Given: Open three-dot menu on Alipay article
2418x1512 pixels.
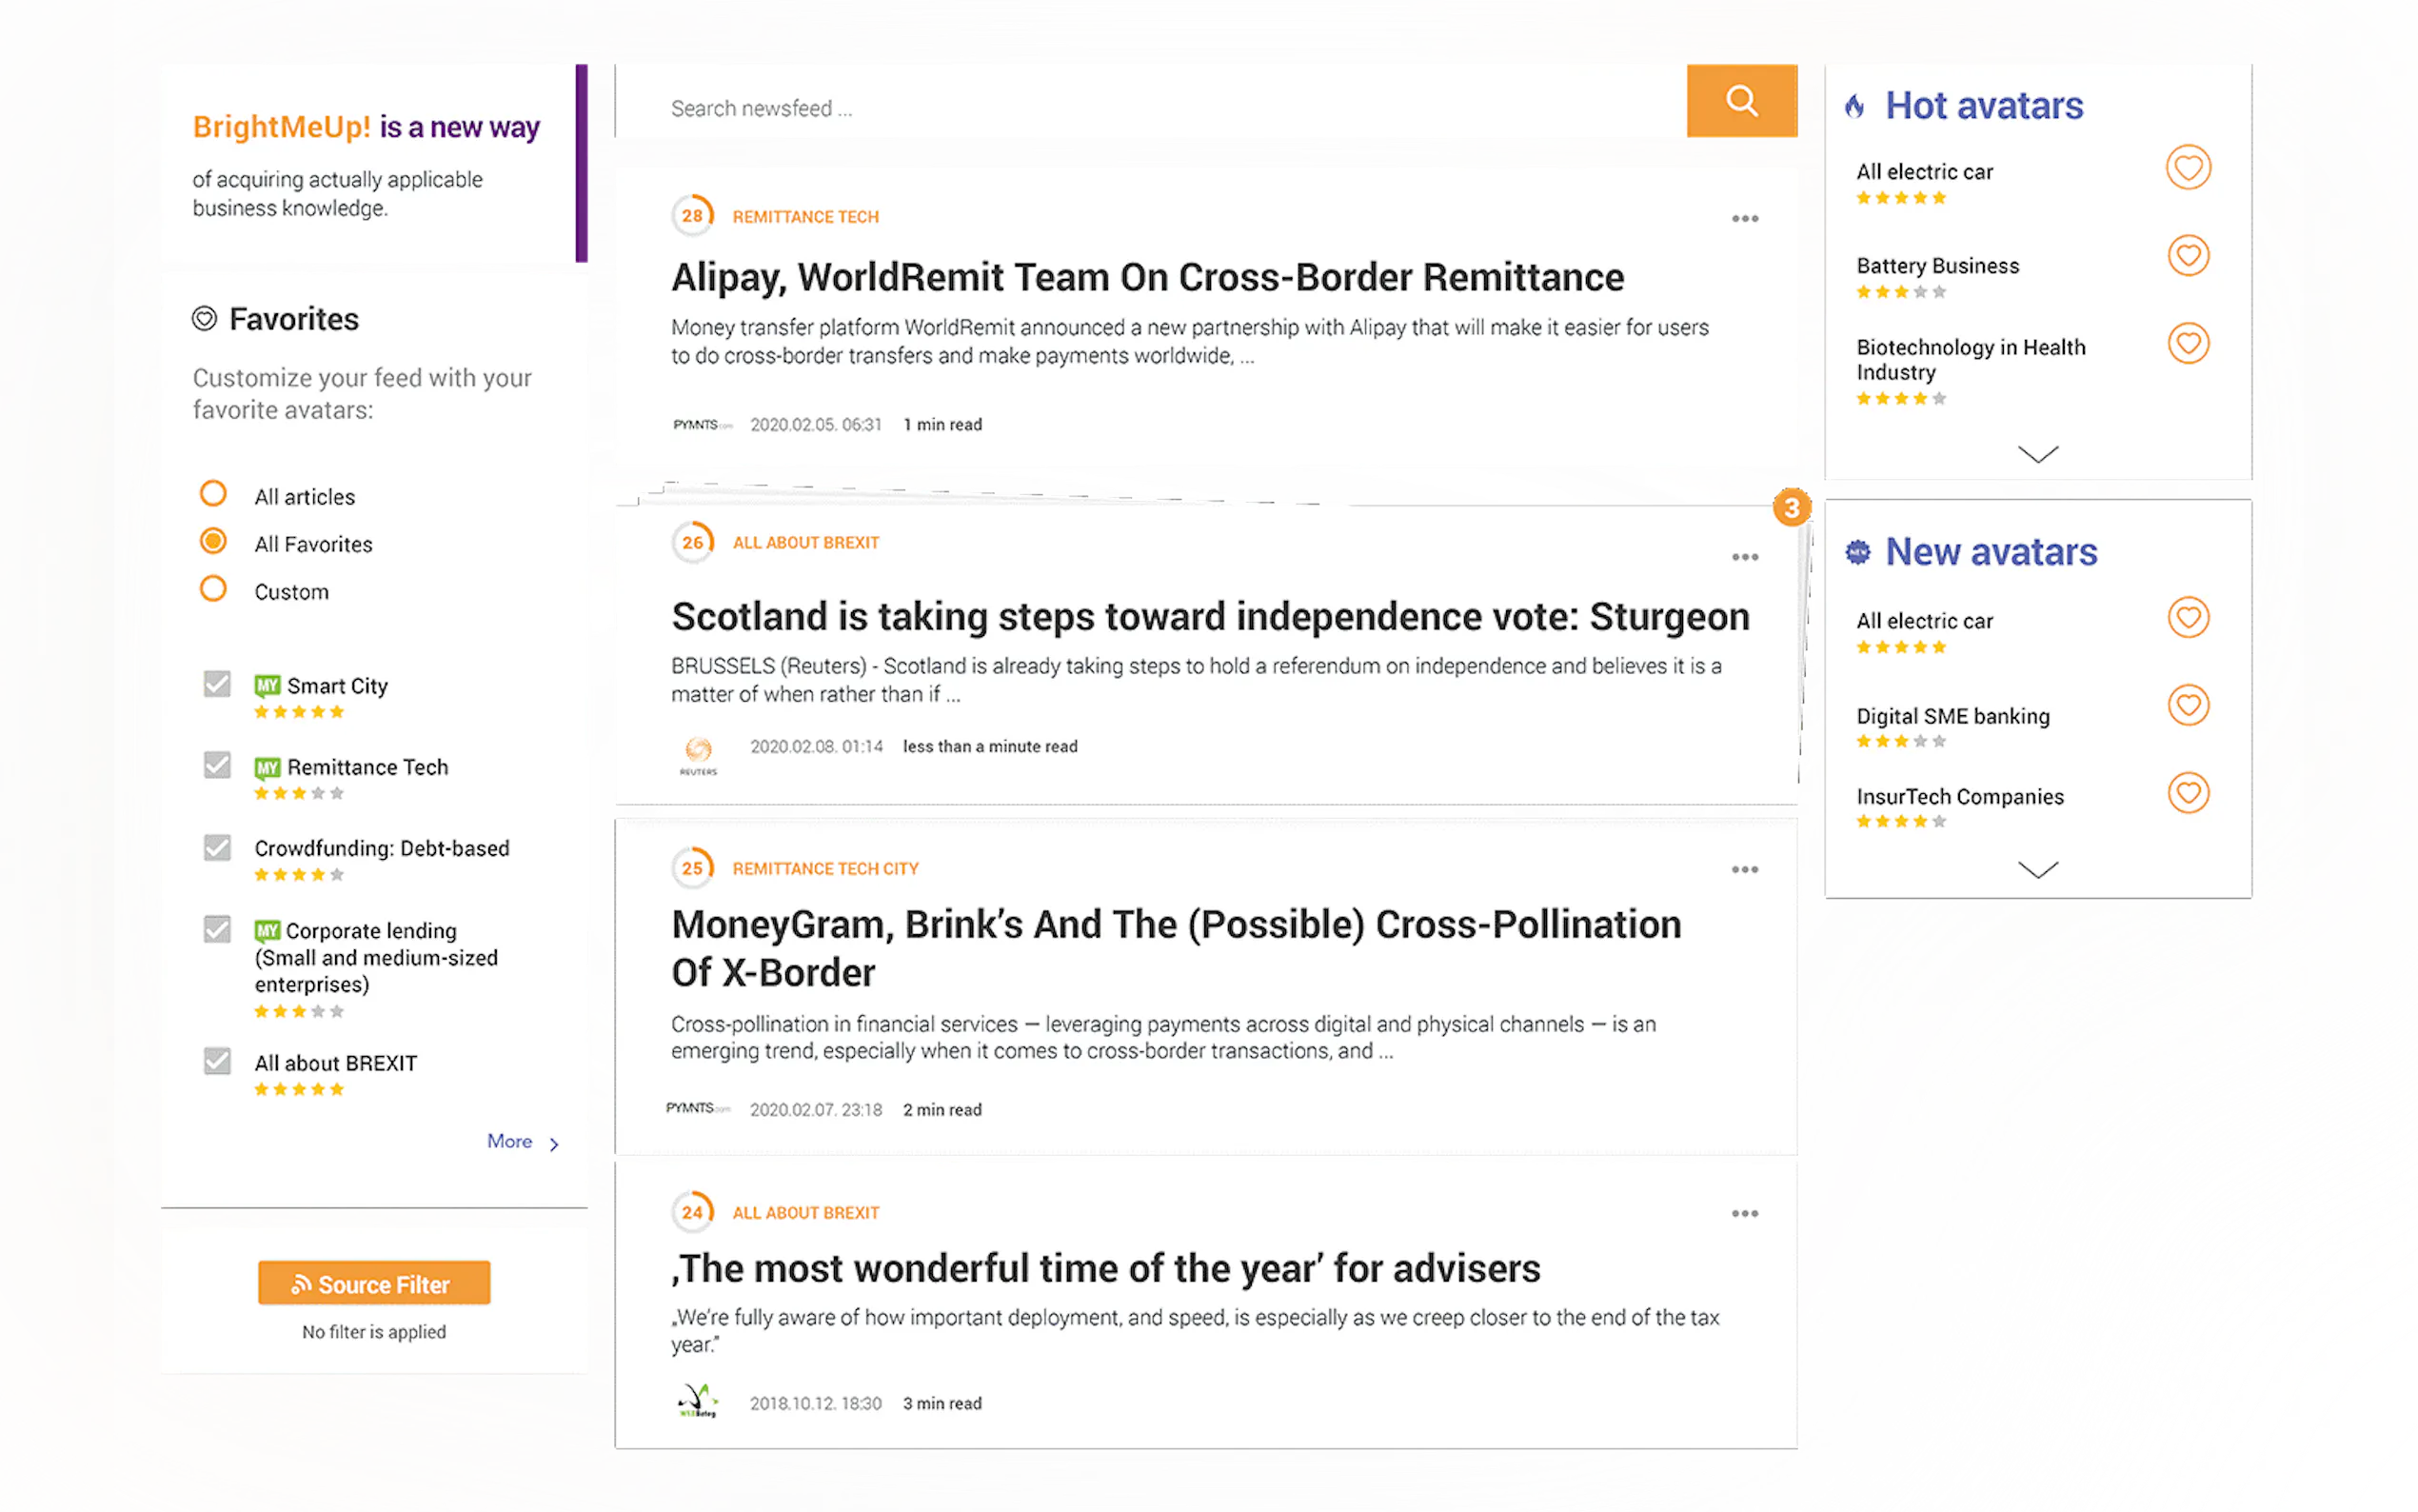Looking at the screenshot, I should (1744, 219).
